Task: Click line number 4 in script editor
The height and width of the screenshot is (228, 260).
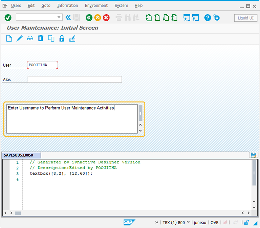Action: point(17,179)
